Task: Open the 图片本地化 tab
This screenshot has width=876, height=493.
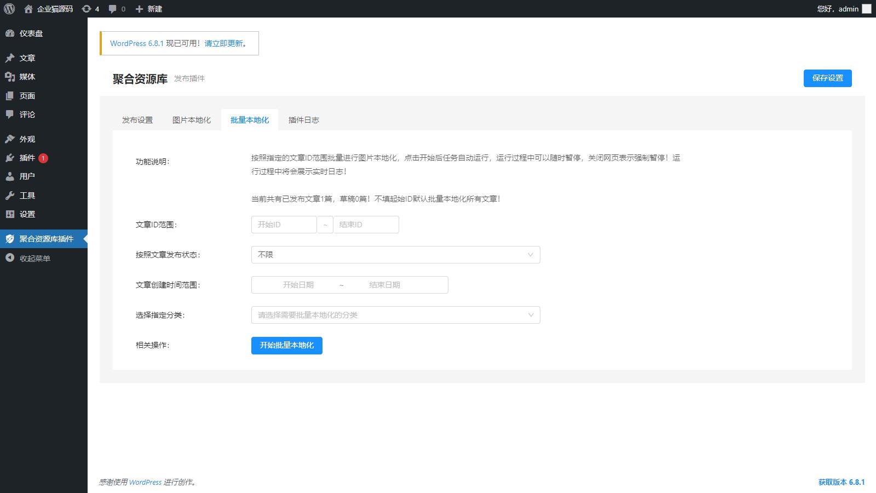Action: pos(192,120)
